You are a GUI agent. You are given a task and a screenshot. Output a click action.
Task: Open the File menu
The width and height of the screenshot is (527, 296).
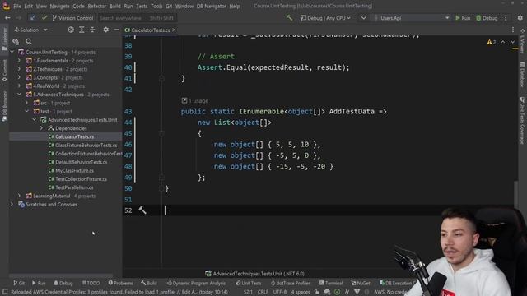(x=17, y=6)
